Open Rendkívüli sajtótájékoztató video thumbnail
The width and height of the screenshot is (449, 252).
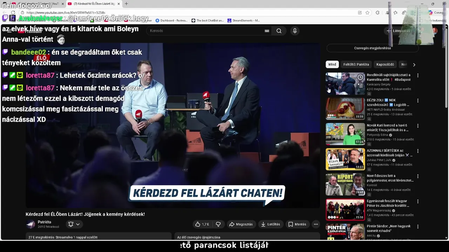coord(345,84)
